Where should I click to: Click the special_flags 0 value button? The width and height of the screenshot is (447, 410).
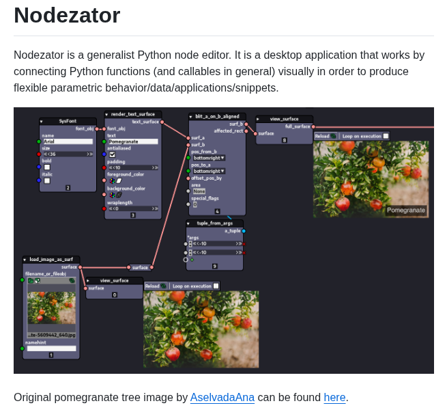point(195,205)
